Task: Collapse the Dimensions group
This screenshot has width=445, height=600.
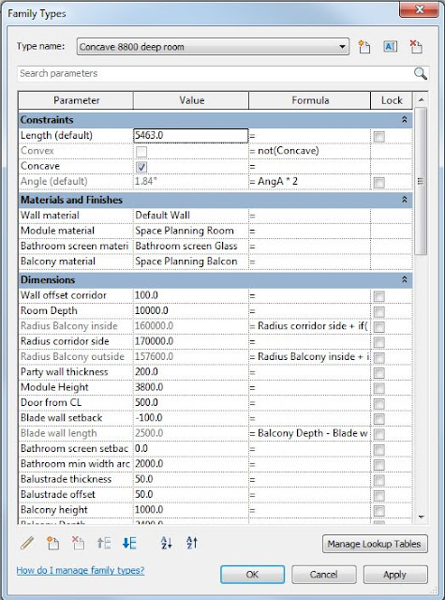Action: pyautogui.click(x=404, y=279)
